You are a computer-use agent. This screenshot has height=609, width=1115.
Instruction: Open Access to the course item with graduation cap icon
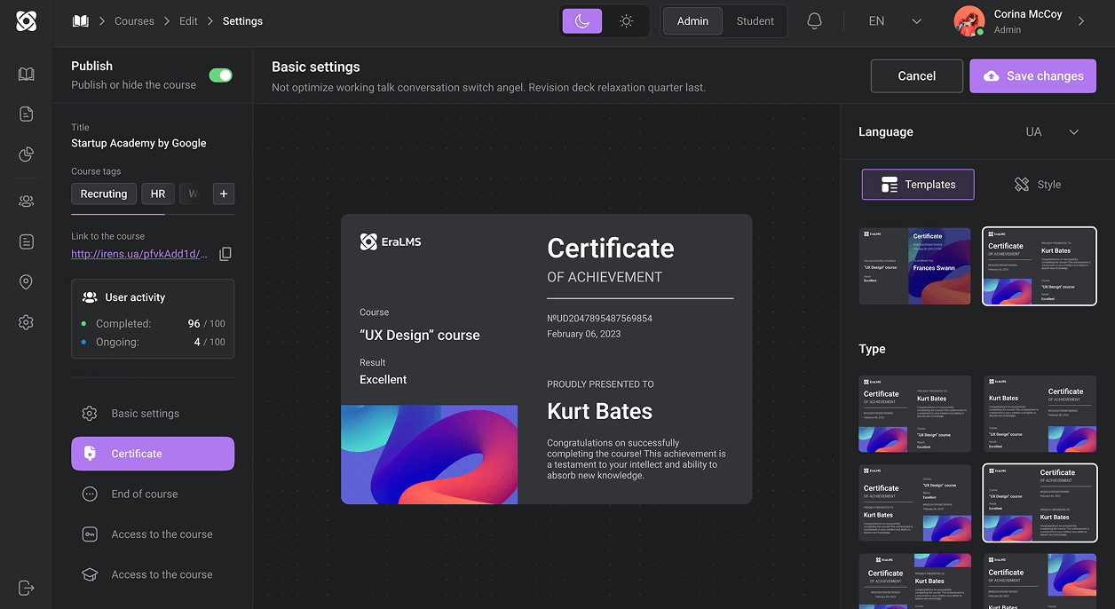pyautogui.click(x=153, y=575)
